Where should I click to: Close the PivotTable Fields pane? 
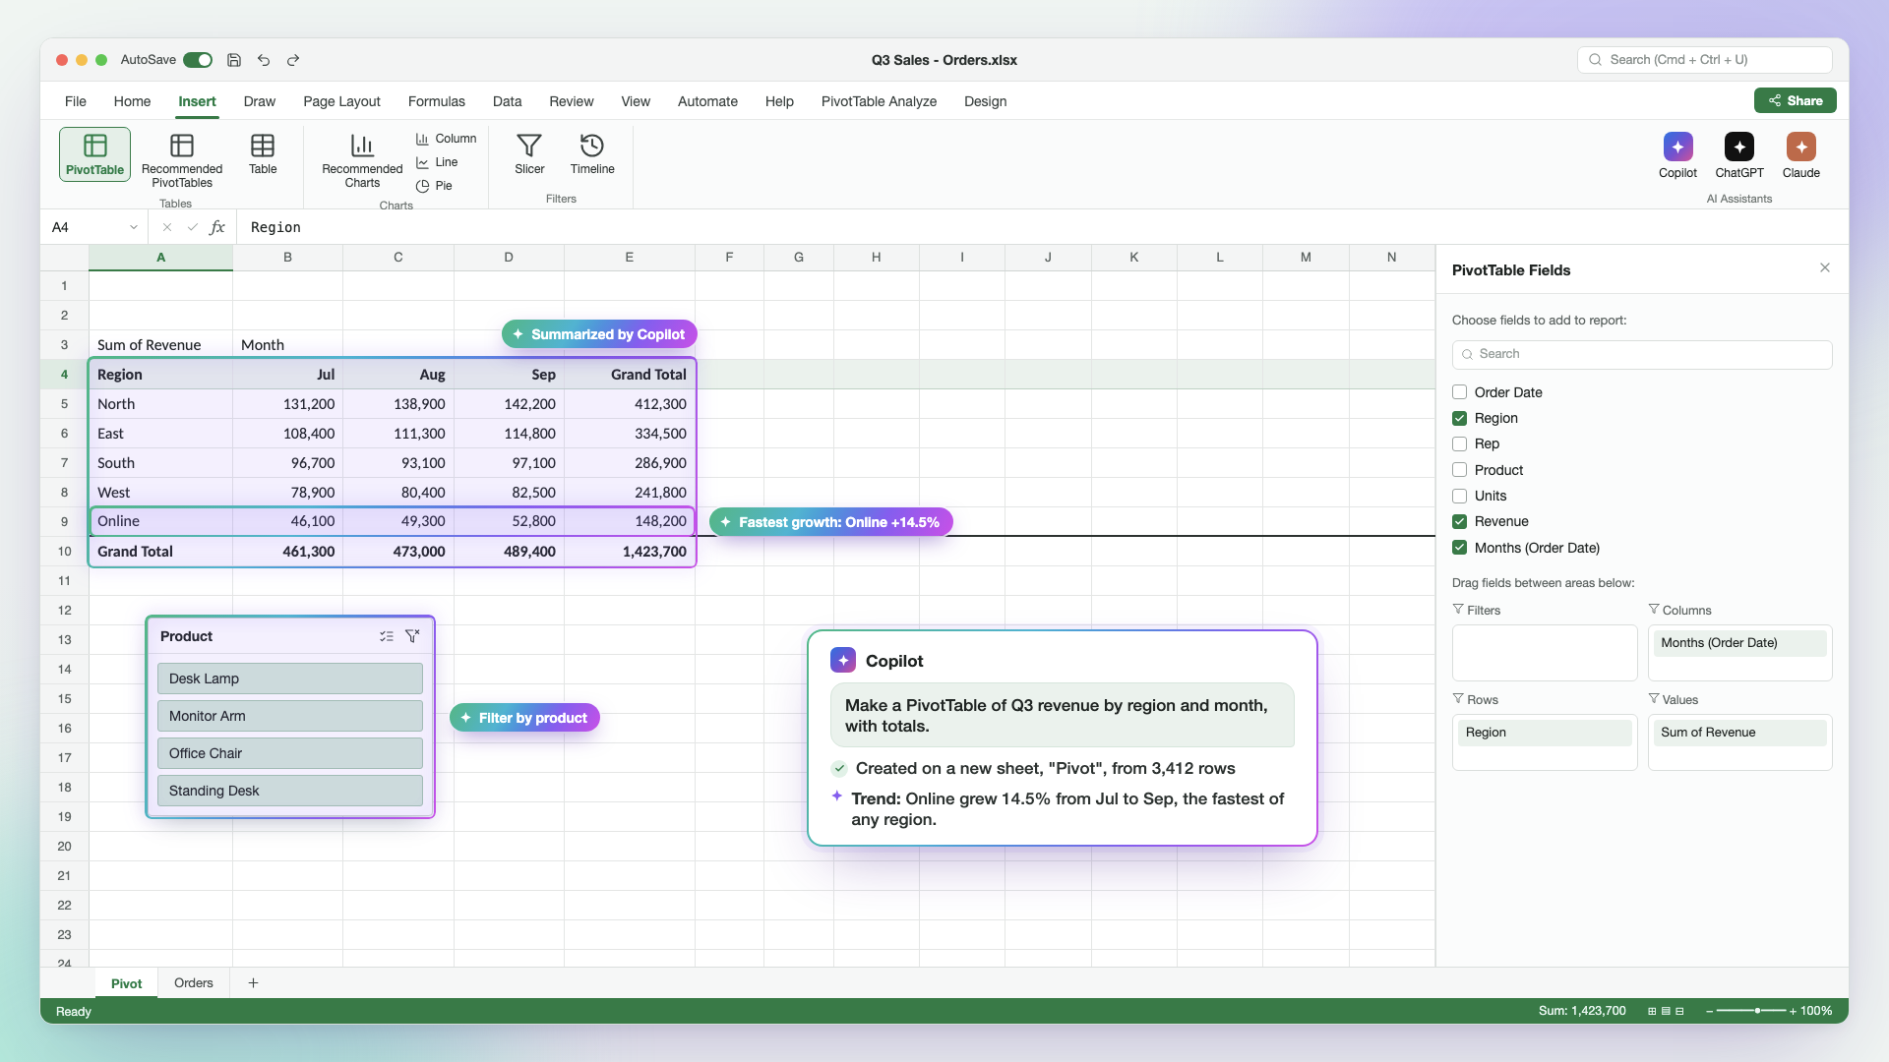tap(1825, 267)
